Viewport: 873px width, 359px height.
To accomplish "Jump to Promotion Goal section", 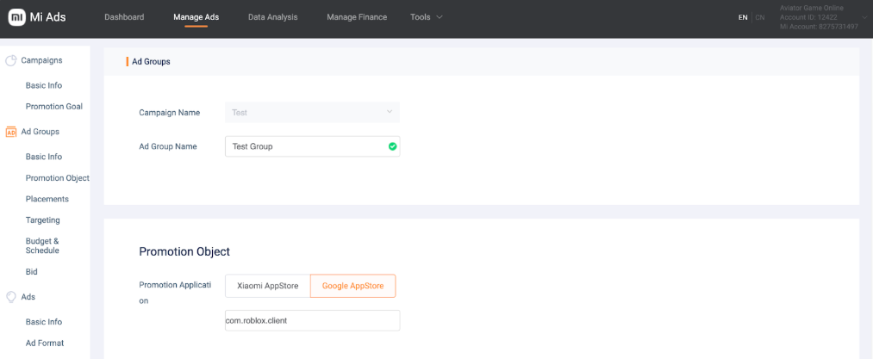I will pos(54,107).
